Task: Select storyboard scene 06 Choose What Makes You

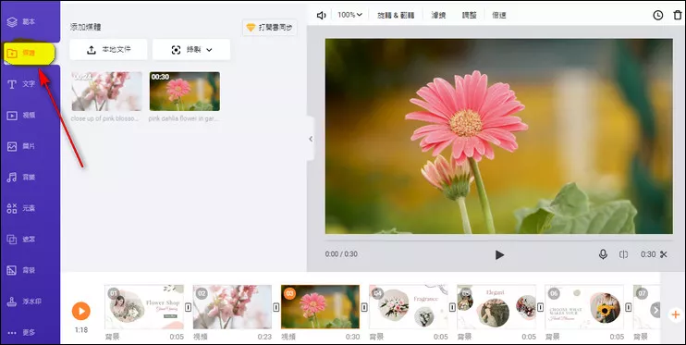Action: 584,307
